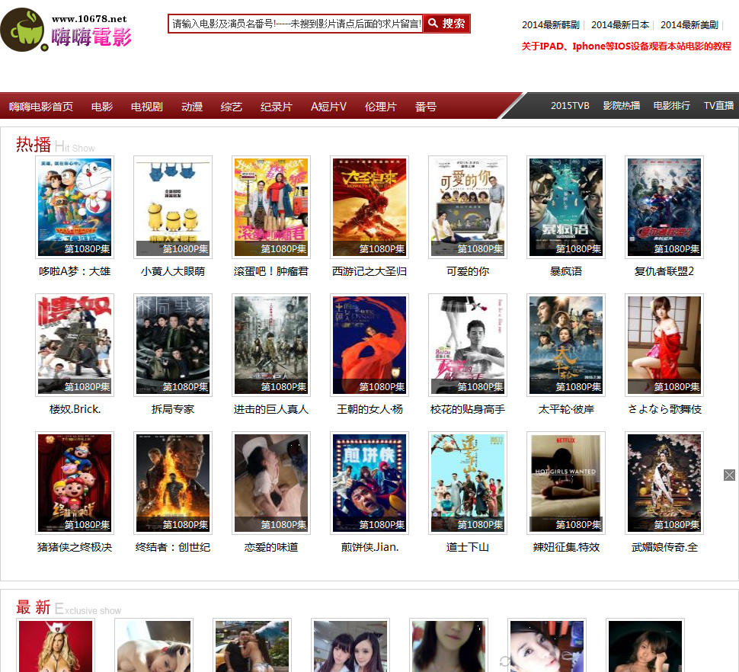The width and height of the screenshot is (739, 672).
Task: Click the 辣妞征集.特效 title link
Action: [566, 548]
